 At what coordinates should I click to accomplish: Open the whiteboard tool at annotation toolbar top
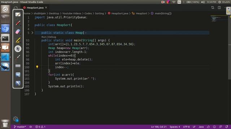[x=18, y=14]
